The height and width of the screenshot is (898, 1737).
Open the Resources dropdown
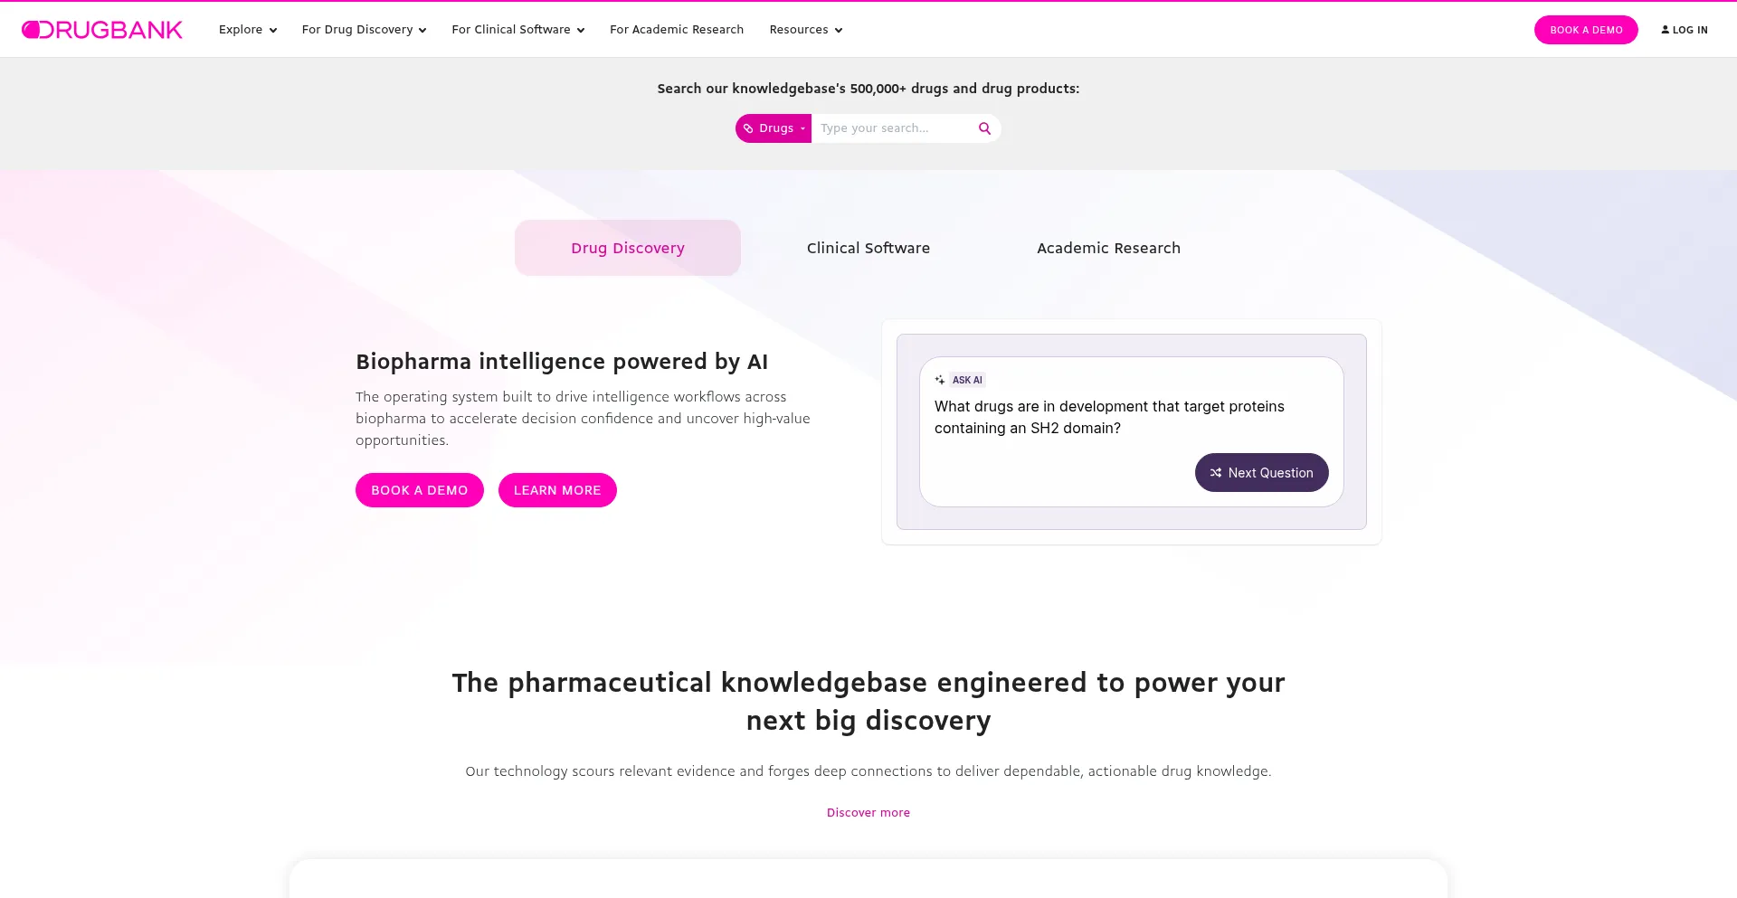tap(804, 29)
